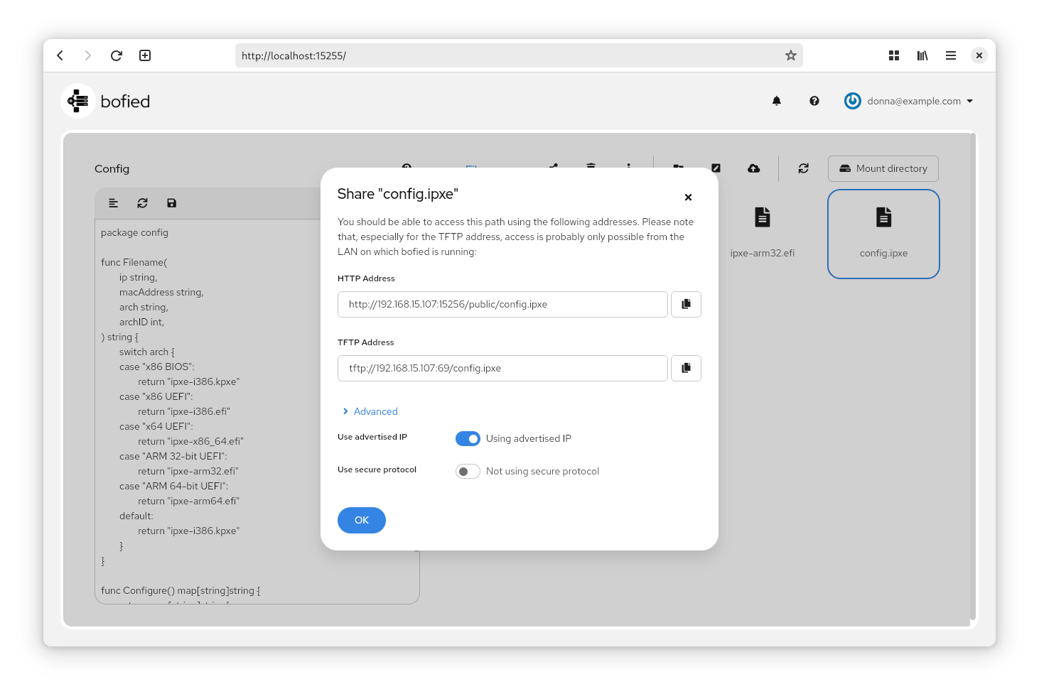Click into the HTTP Address field
1039x694 pixels.
point(502,304)
